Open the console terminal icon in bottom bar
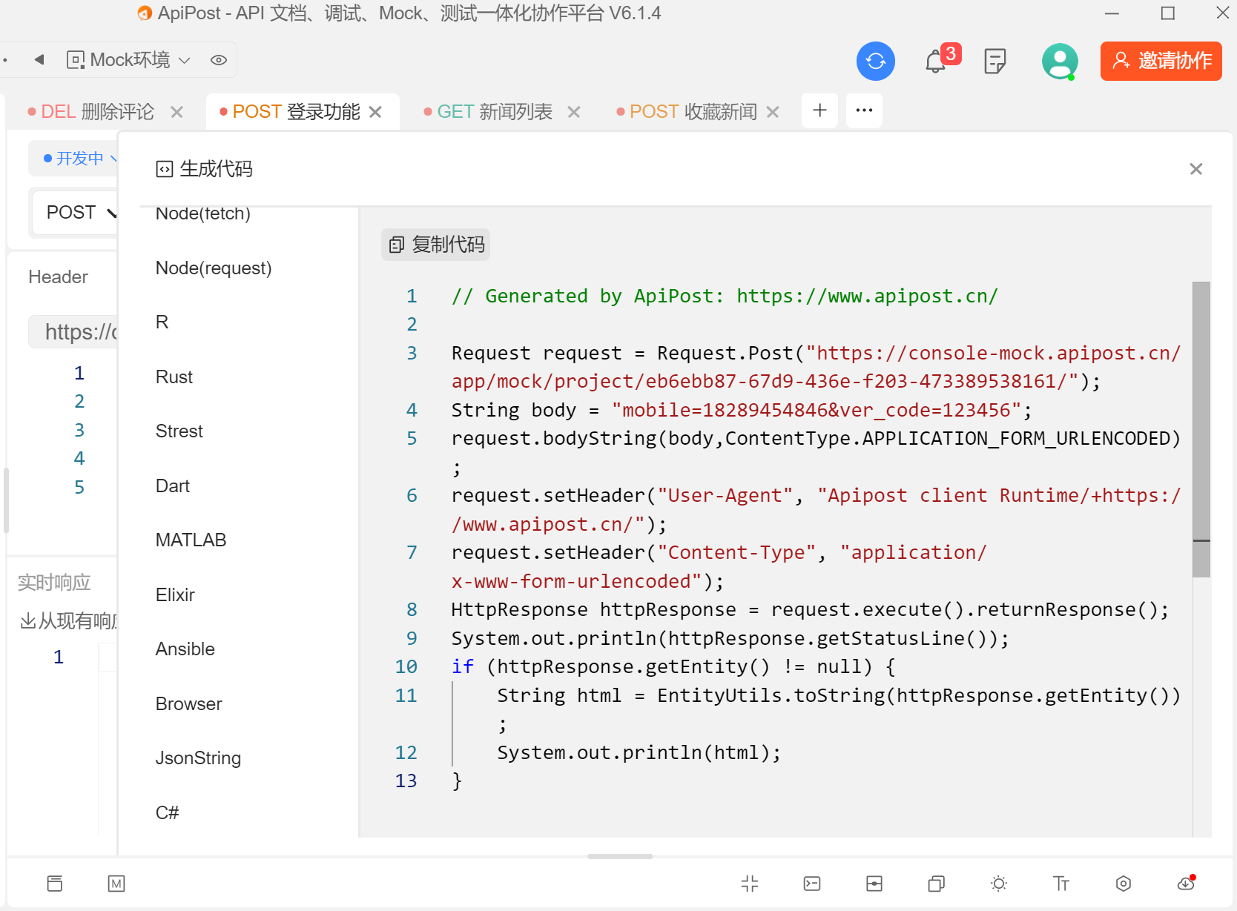Screen dimensions: 1237x911 tap(812, 884)
